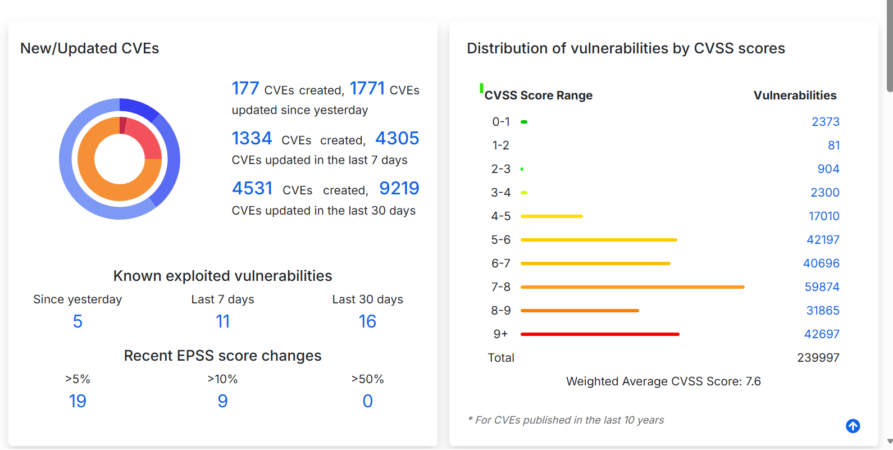Open the 177 CVEs created since yesterday link

245,88
